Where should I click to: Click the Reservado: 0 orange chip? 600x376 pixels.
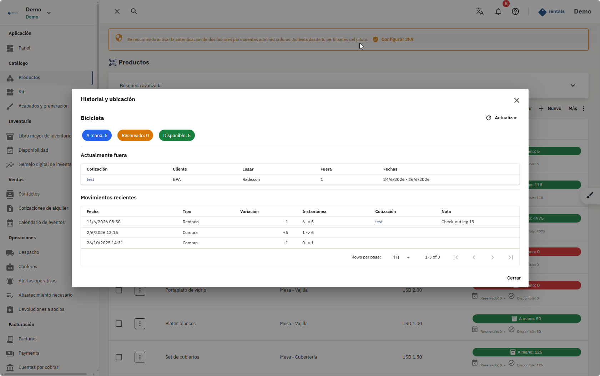tap(135, 135)
